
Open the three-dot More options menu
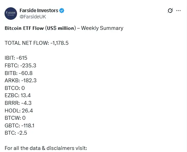[x=178, y=11]
